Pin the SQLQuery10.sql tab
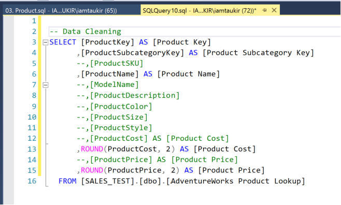The width and height of the screenshot is (341, 205). [264, 10]
